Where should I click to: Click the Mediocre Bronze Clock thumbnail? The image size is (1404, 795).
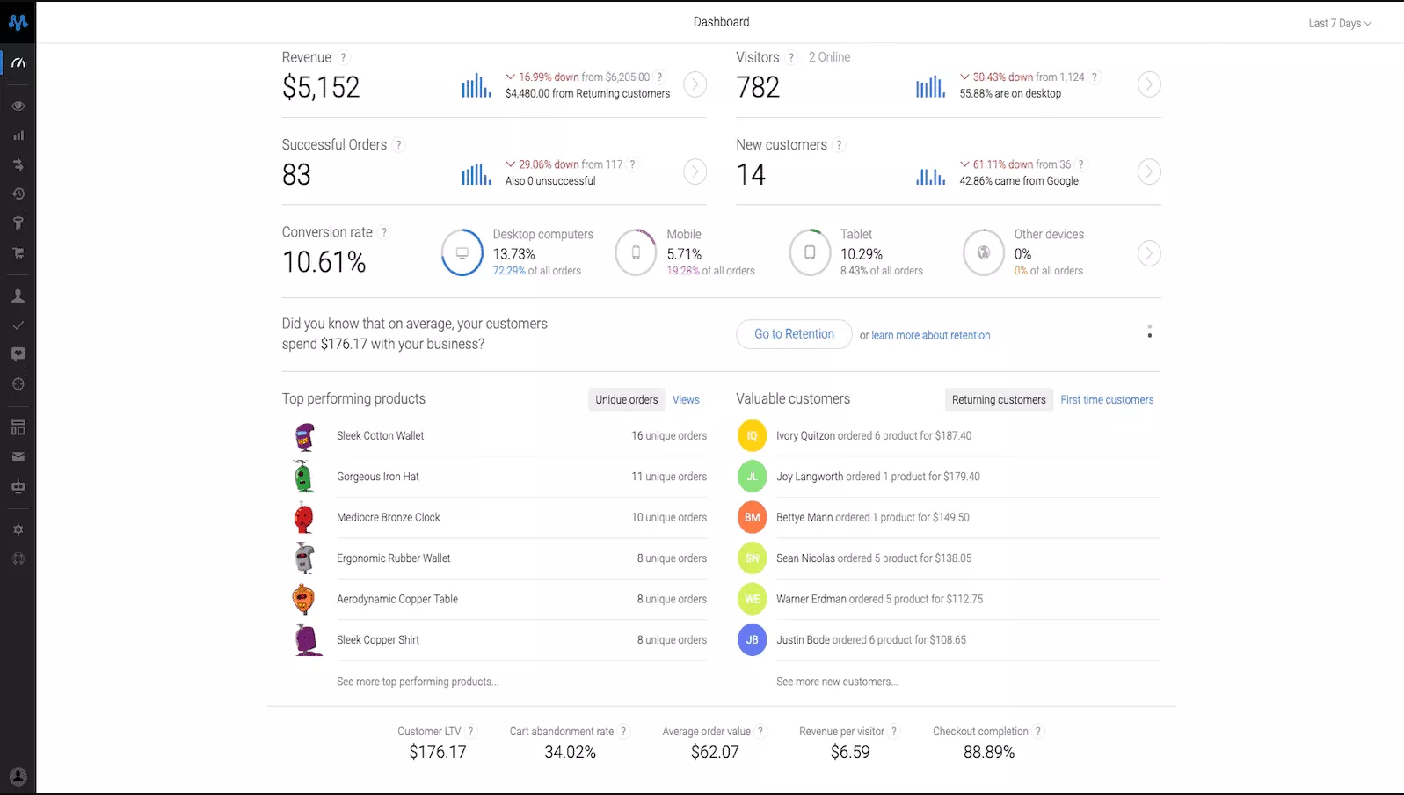tap(304, 517)
